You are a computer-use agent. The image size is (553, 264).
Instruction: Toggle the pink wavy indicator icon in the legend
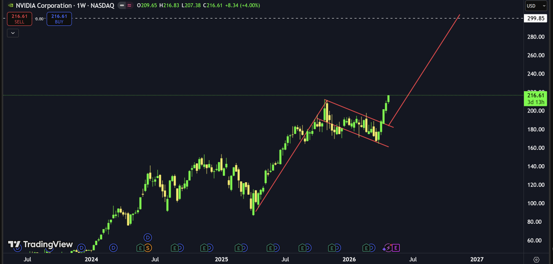pos(129,5)
